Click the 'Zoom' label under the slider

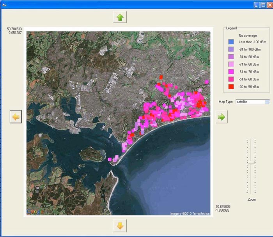pyautogui.click(x=252, y=200)
